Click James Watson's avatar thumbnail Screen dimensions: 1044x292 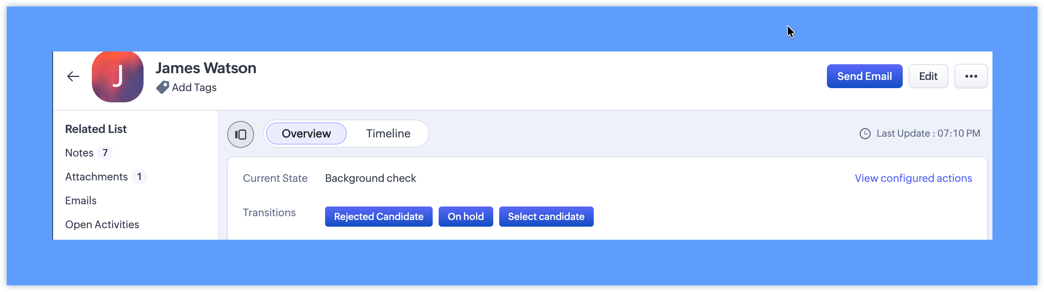click(118, 77)
